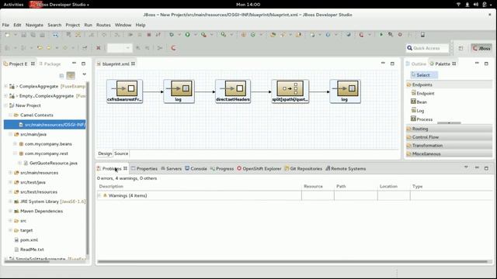The width and height of the screenshot is (497, 279).
Task: Open the GNOME Activities overview
Action: (13, 5)
